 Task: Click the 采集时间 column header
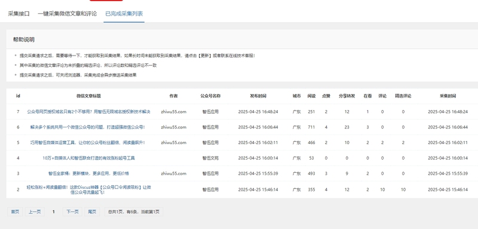coord(448,96)
